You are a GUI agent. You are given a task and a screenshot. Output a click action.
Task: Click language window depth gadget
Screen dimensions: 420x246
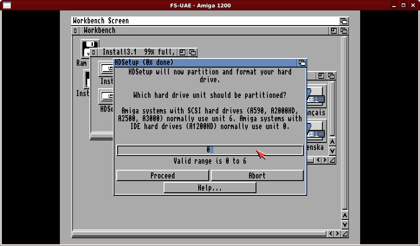click(331, 76)
